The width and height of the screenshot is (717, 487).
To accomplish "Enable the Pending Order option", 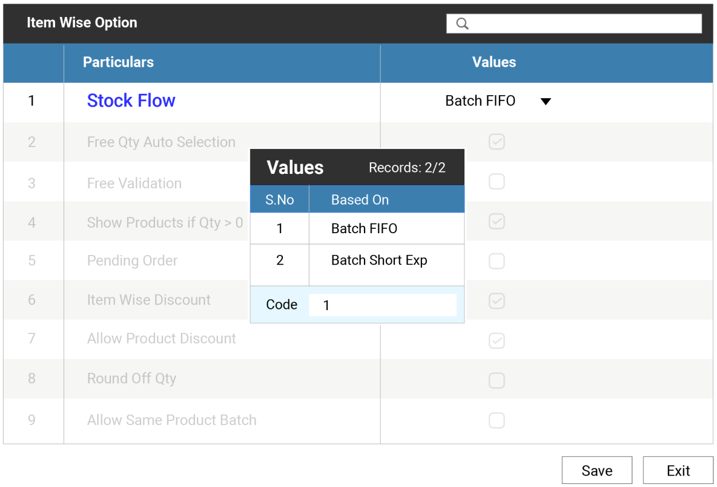I will (x=497, y=260).
